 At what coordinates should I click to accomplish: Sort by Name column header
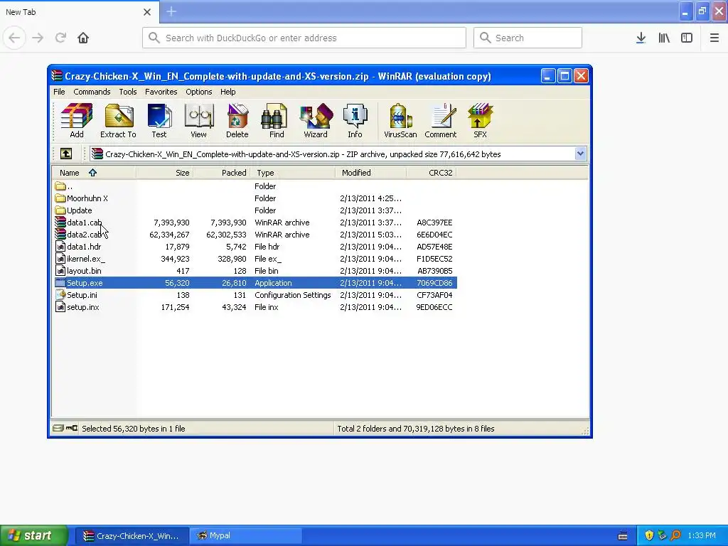tap(93, 173)
